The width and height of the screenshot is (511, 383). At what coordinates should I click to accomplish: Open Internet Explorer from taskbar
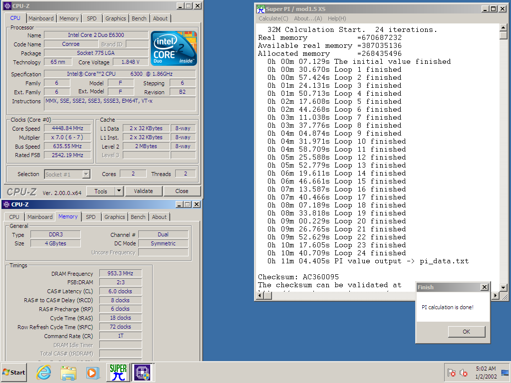pyautogui.click(x=44, y=372)
